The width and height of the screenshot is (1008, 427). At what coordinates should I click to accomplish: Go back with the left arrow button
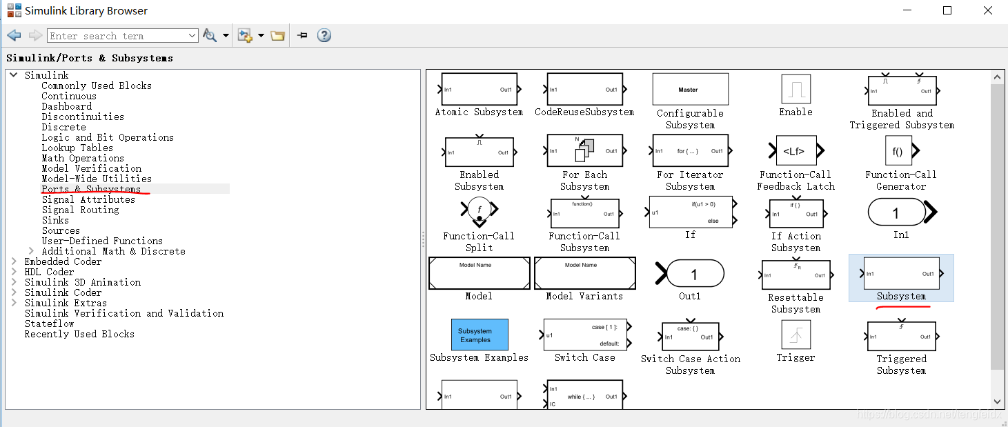click(x=14, y=35)
